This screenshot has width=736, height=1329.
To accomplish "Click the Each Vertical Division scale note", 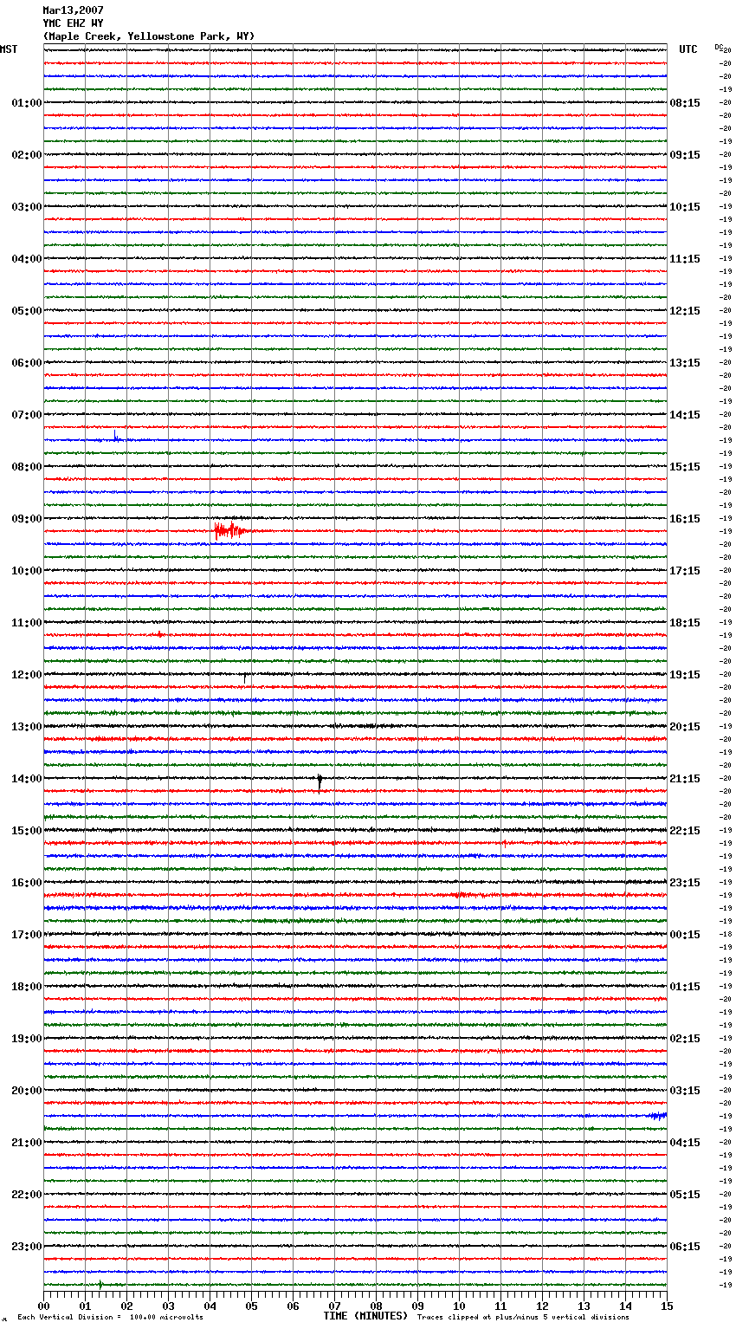I will click(x=110, y=1318).
